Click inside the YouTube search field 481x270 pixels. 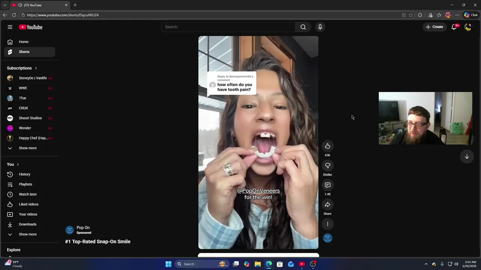coord(228,27)
